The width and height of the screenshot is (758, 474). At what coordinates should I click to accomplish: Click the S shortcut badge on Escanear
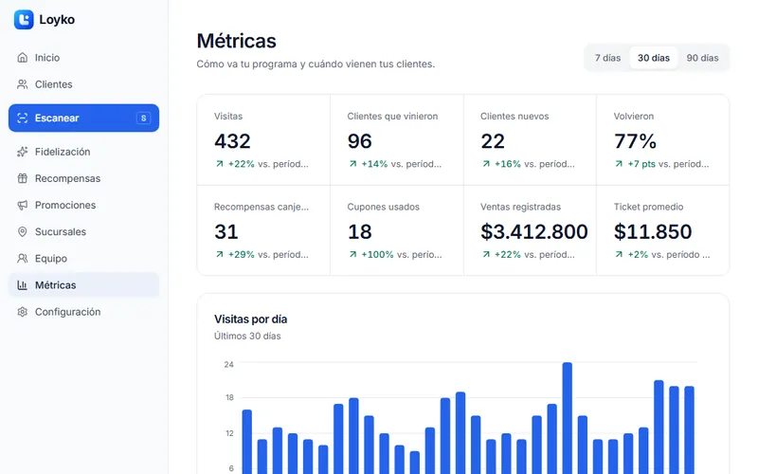click(143, 118)
